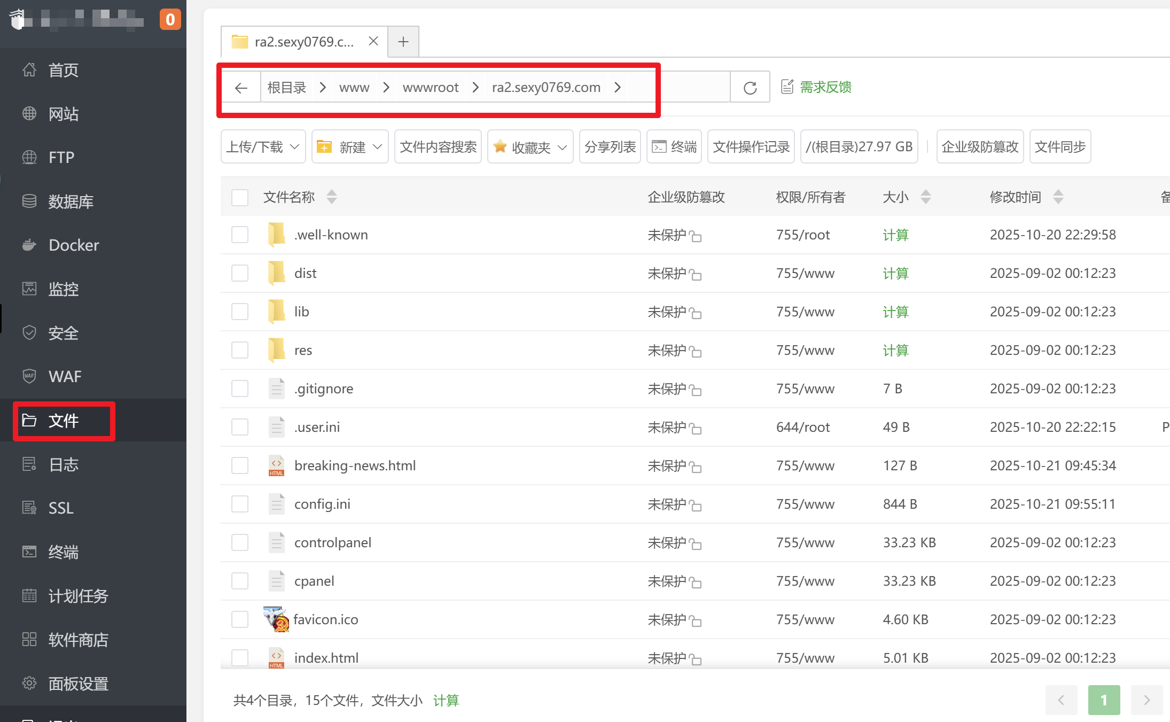1170x722 pixels.
Task: Sort files by 修改时间 arrows
Action: pos(1058,197)
